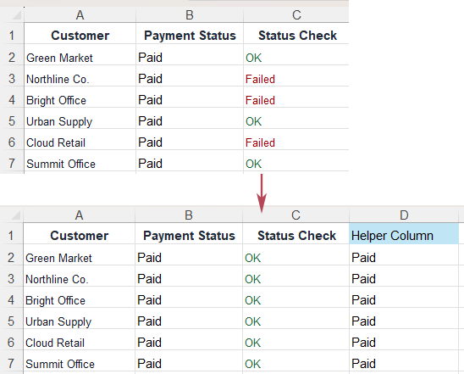Select column C header in top table

[296, 14]
